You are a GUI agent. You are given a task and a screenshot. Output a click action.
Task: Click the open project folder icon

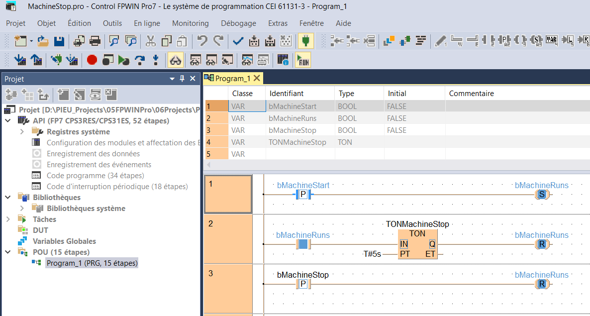click(43, 41)
